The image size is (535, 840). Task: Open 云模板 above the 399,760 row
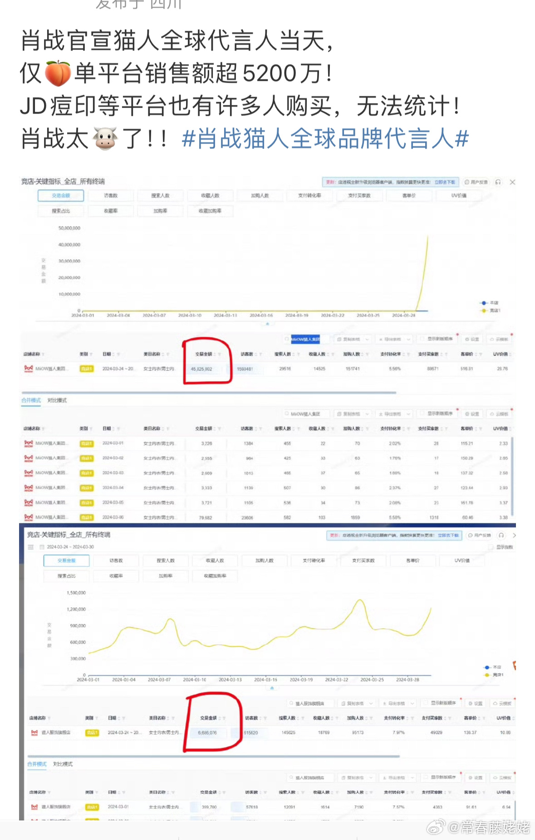(503, 778)
